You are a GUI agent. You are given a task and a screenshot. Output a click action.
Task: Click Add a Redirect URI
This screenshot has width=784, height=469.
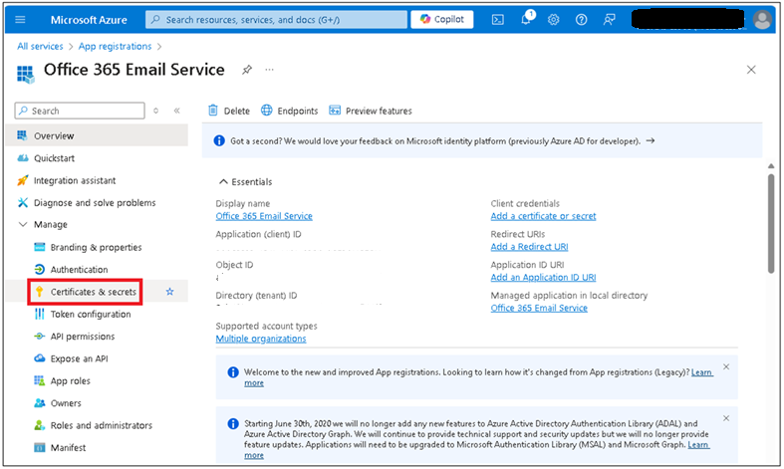pos(529,247)
